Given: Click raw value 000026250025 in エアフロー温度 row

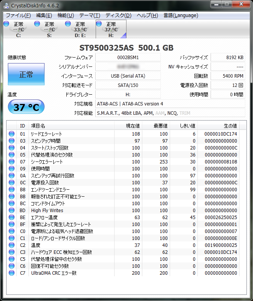Looking at the screenshot, I should point(221,217).
